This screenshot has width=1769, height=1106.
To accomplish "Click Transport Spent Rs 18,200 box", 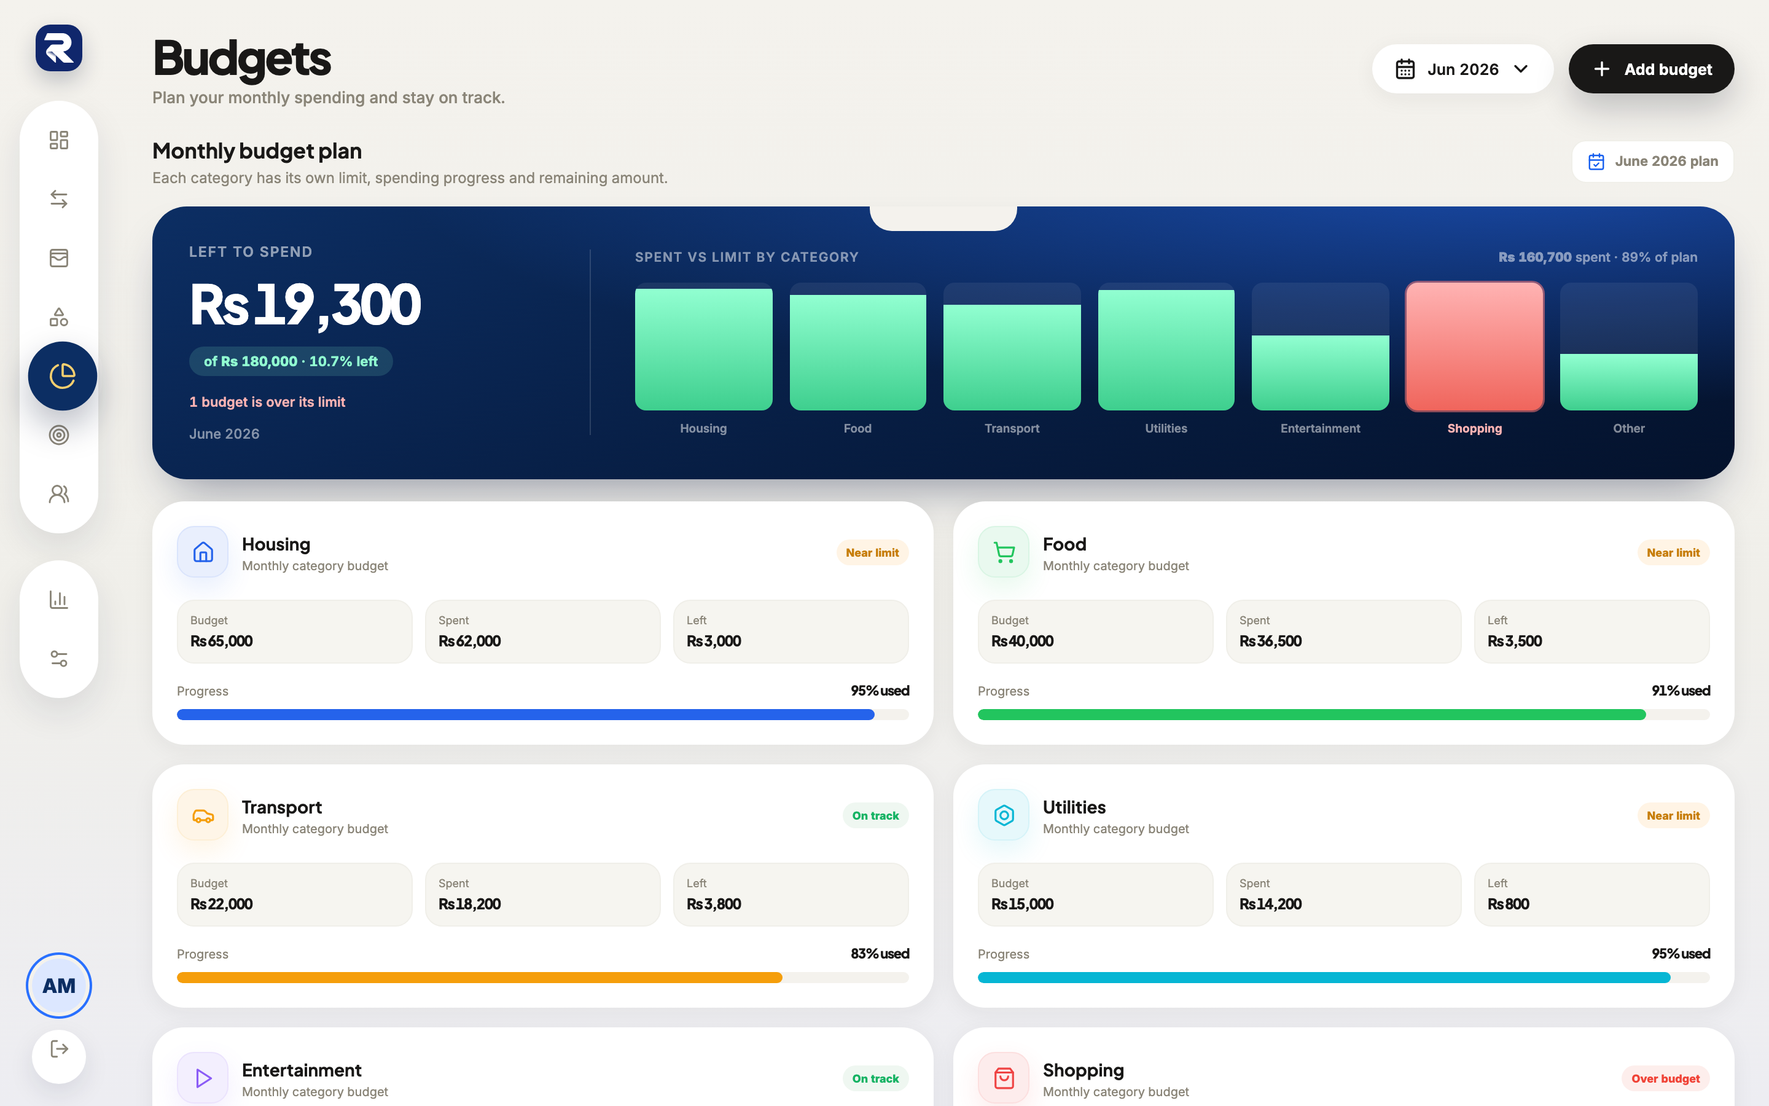I will click(542, 895).
